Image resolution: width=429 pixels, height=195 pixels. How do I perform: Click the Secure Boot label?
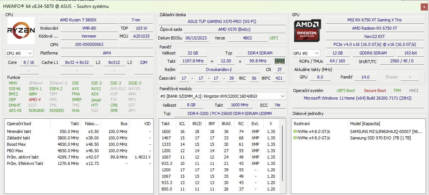375,91
